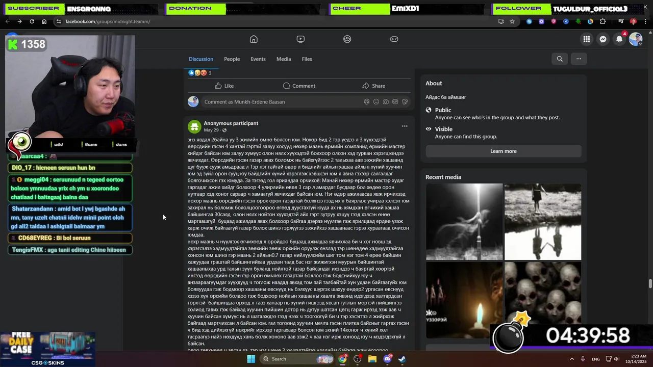653x367 pixels.
Task: Open post options on Anonymous participant post
Action: point(405,126)
